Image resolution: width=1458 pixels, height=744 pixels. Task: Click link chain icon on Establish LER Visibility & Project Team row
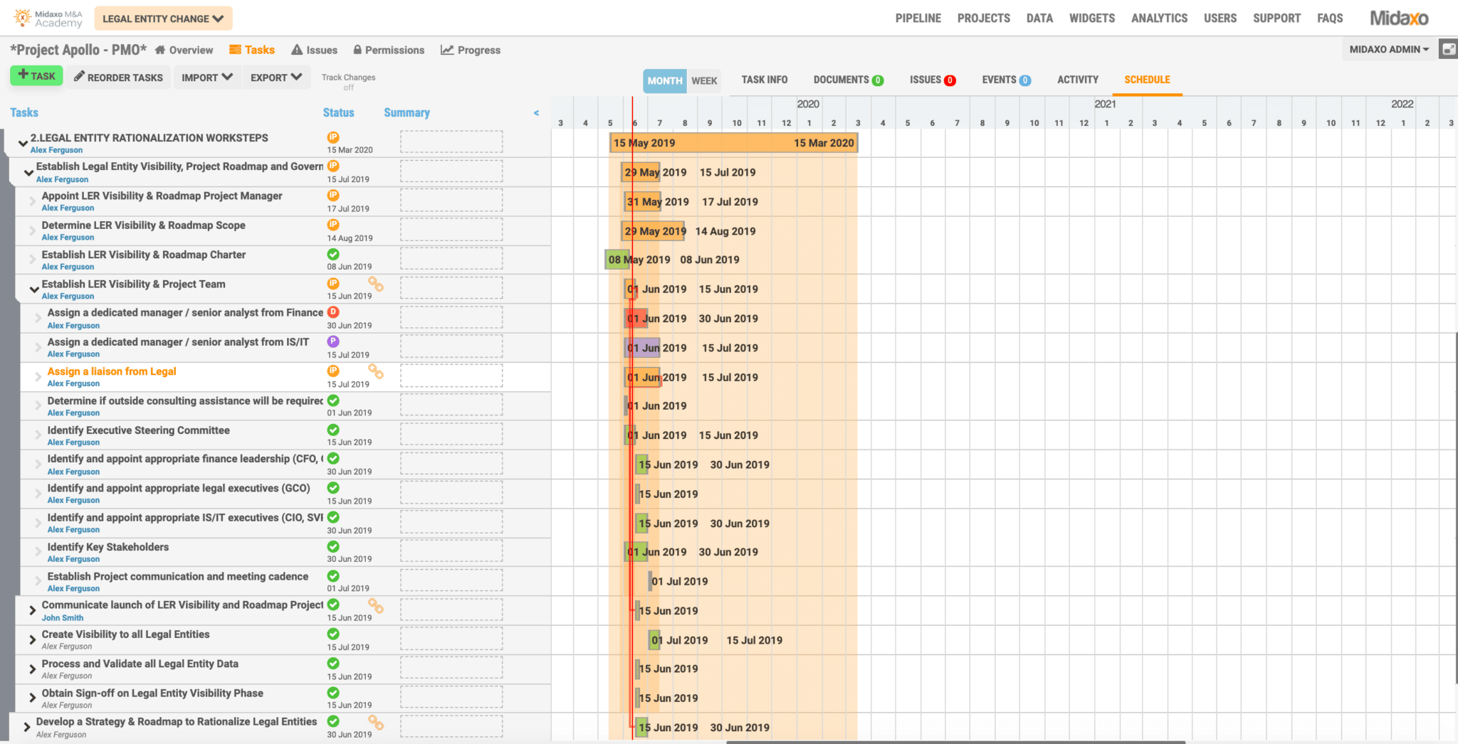pos(376,285)
